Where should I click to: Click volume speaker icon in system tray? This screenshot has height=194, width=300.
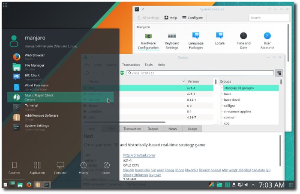pyautogui.click(x=246, y=185)
